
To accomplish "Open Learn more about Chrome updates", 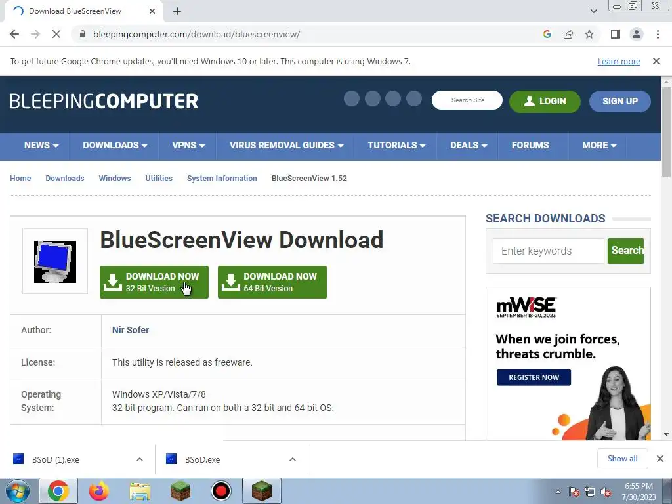I will click(619, 61).
